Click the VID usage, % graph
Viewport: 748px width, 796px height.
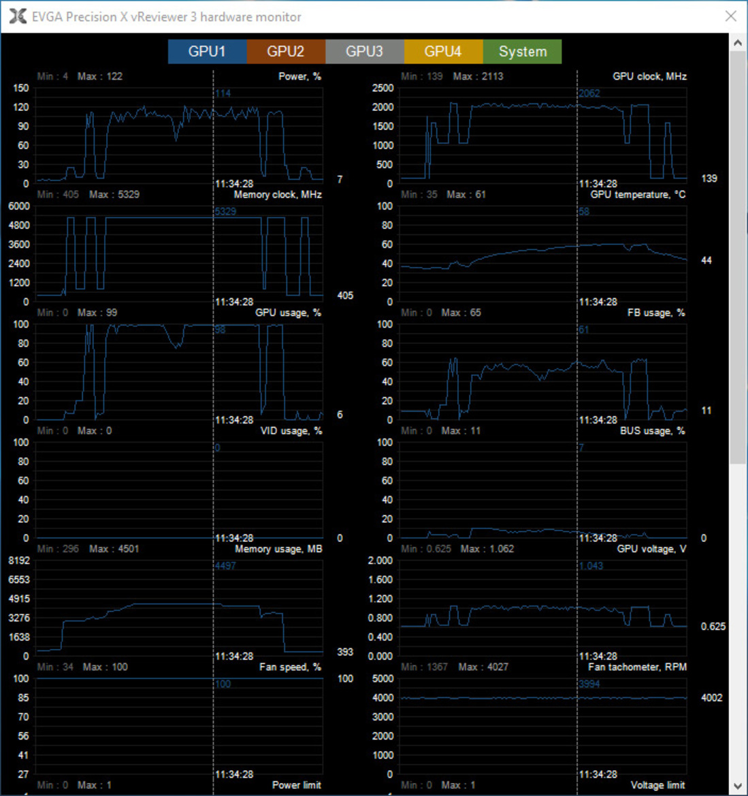click(x=180, y=490)
